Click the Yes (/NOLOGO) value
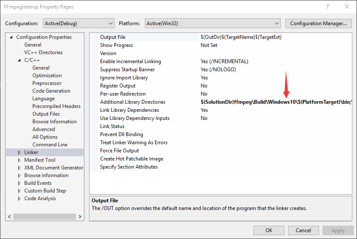 coord(218,70)
